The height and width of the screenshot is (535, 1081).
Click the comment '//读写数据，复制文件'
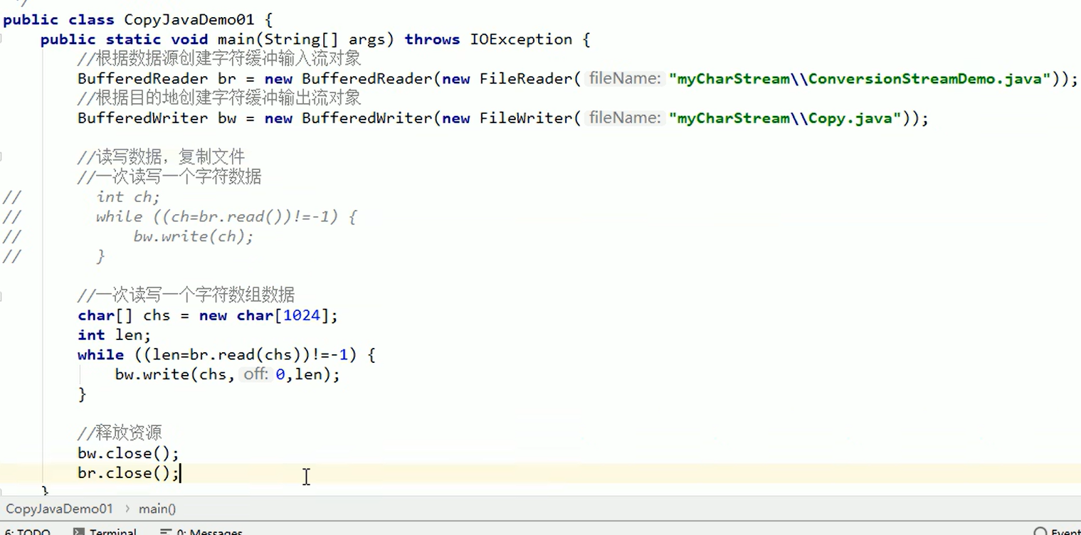pos(162,157)
